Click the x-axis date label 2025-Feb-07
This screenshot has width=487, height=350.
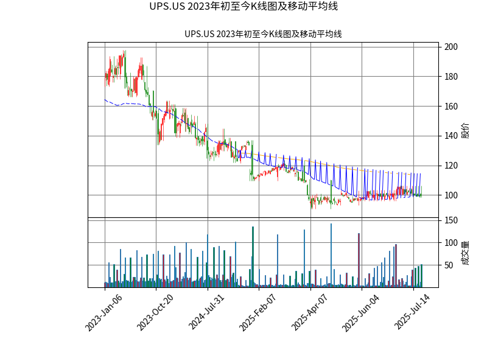point(258,313)
